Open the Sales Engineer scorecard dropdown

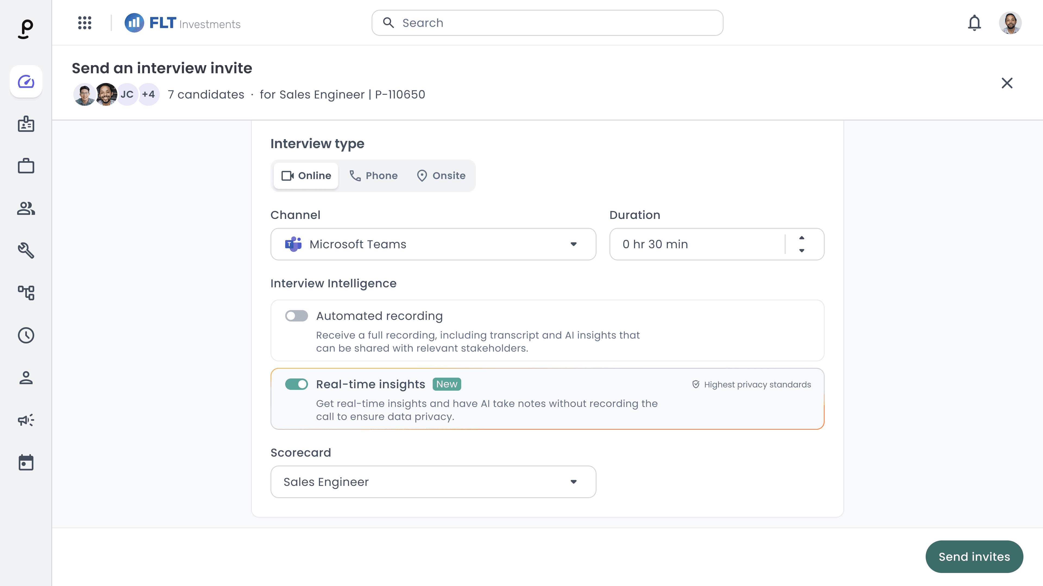433,482
